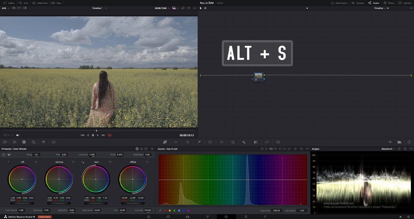This screenshot has height=219, width=414.
Task: Click the Saturation value 50.00
Action: 97,210
